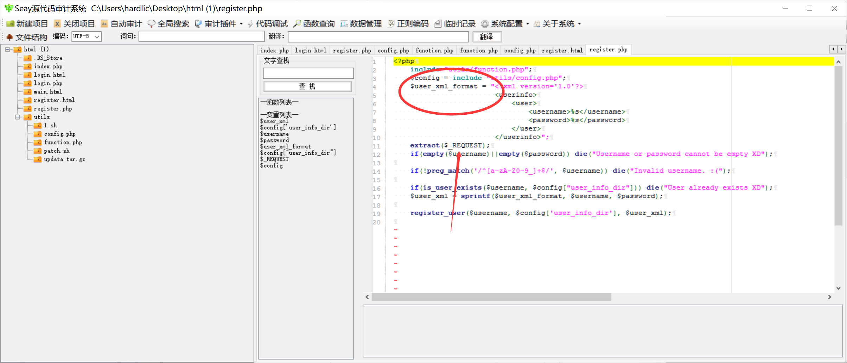Image resolution: width=847 pixels, height=363 pixels.
Task: Select the .DS_Store file icon
Action: (27, 58)
